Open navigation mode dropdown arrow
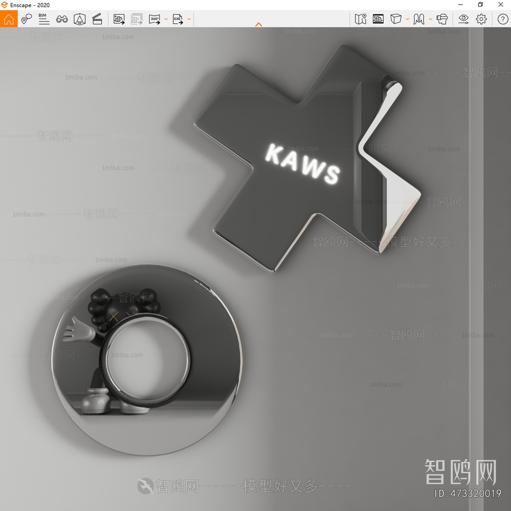This screenshot has width=511, height=511. tap(431, 19)
